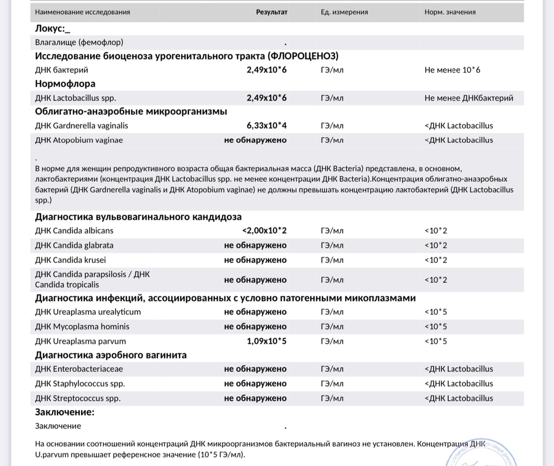The width and height of the screenshot is (554, 466).
Task: Click the 'Результат' column header
Action: pyautogui.click(x=271, y=12)
